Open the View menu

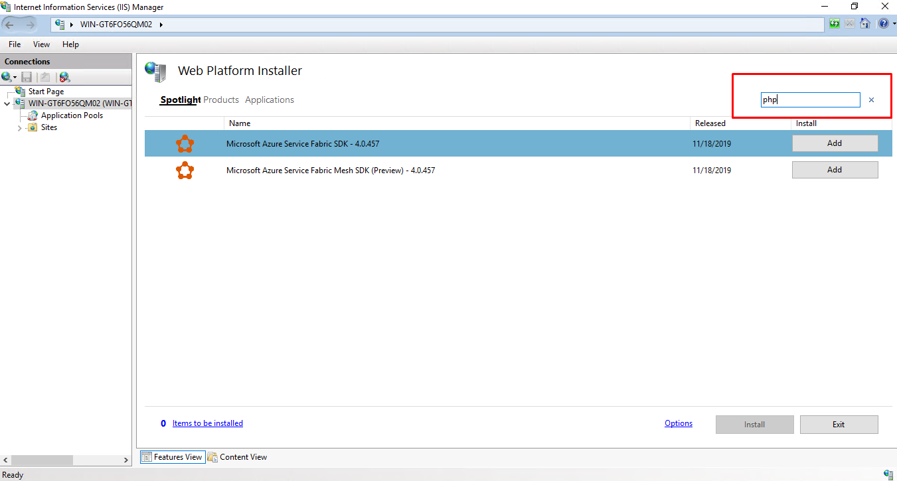coord(41,44)
